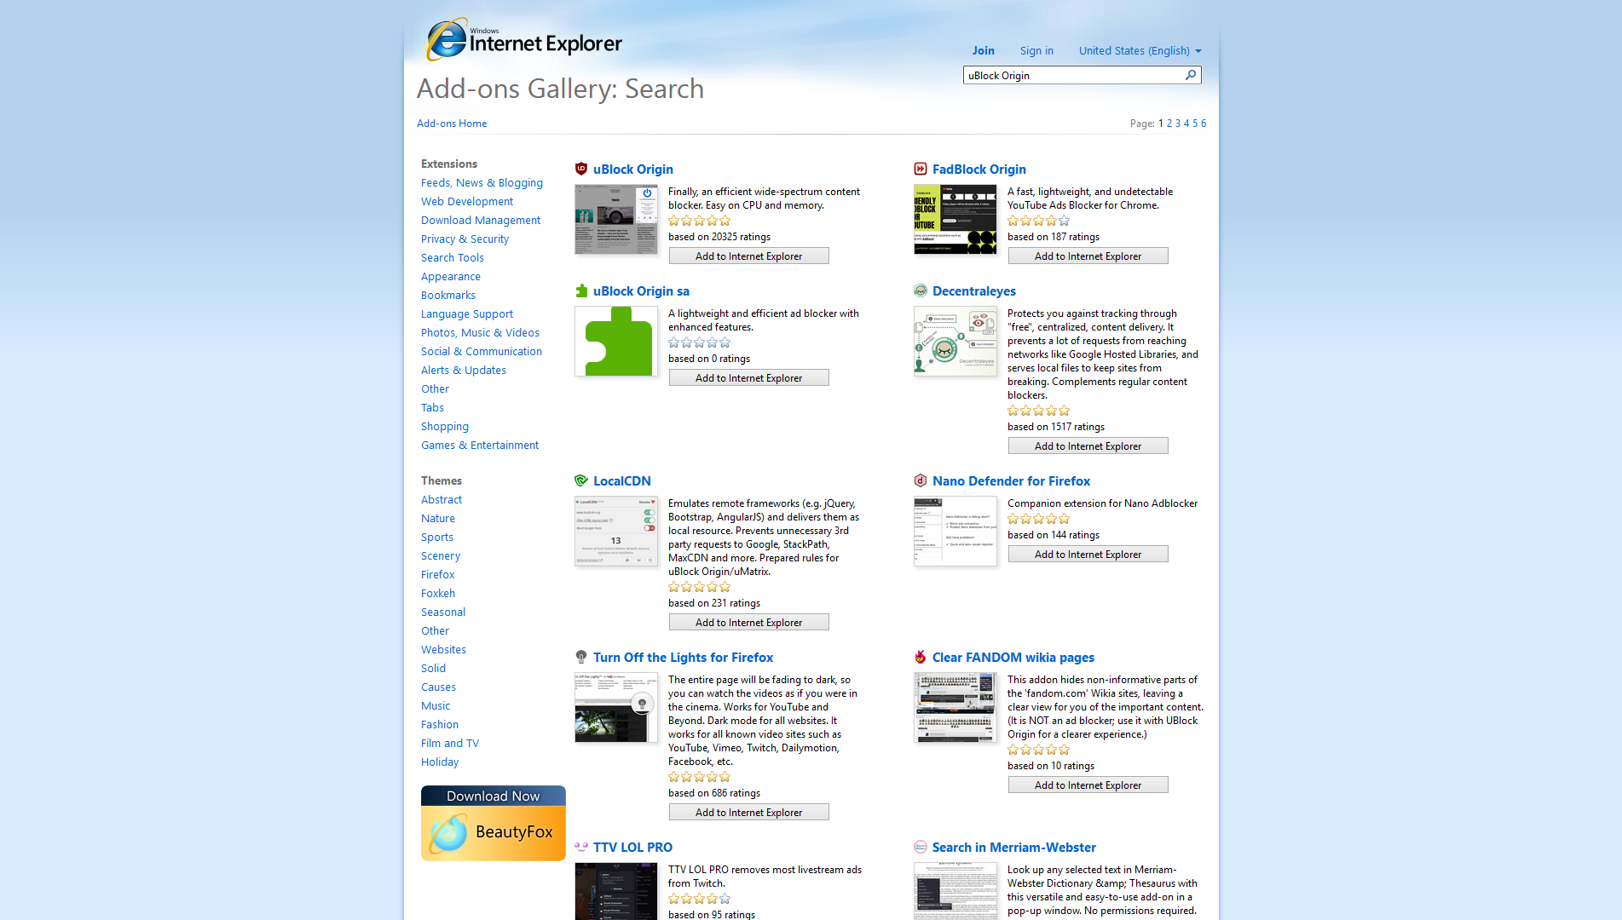Jump to results page 6
The height and width of the screenshot is (920, 1622).
click(x=1204, y=123)
